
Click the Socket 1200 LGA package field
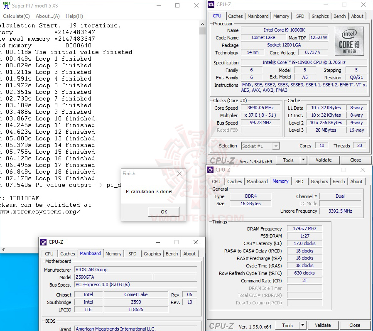tap(284, 45)
